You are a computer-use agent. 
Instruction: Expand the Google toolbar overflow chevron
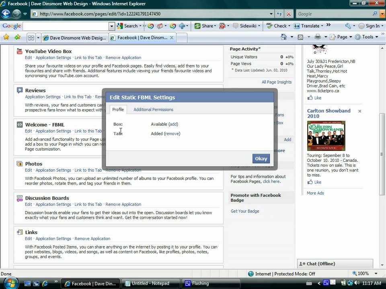tap(328, 25)
